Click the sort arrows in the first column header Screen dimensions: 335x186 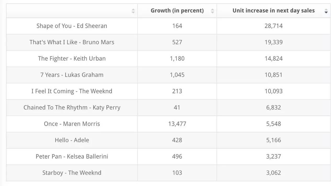pos(133,11)
